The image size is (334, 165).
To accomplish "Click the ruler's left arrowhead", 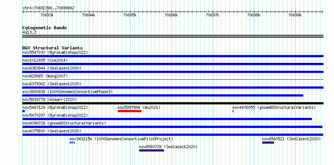I will 23,12.
